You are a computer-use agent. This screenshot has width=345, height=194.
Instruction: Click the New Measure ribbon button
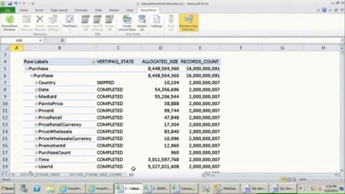click(x=26, y=23)
